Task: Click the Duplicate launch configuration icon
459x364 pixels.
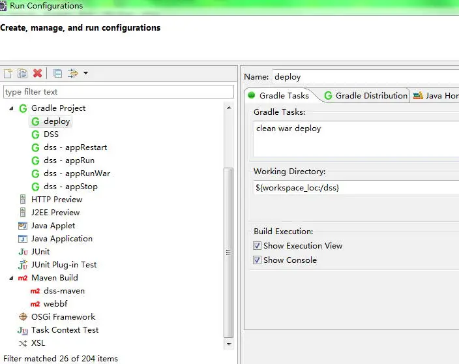Action: coord(22,73)
